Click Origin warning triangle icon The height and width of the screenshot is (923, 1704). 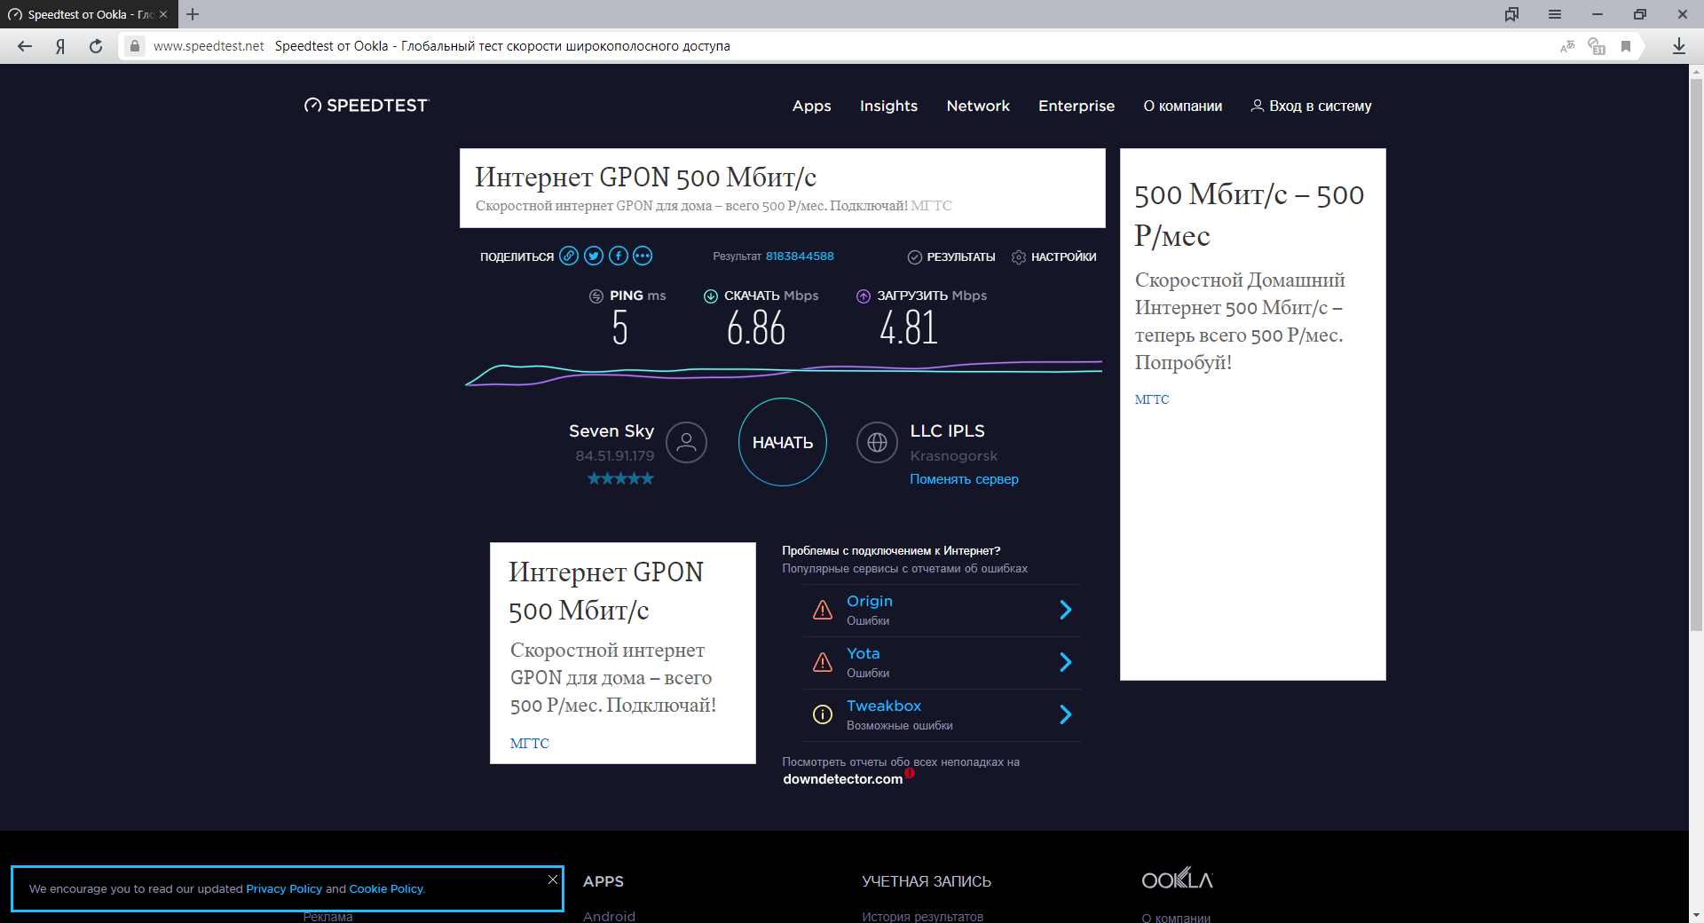coord(823,610)
